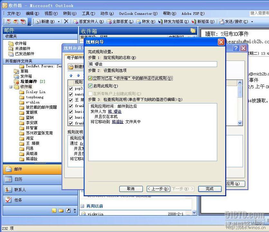The width and height of the screenshot is (269, 232).
Task: Open PDF toolbar options dropdown
Action: [x=30, y=22]
